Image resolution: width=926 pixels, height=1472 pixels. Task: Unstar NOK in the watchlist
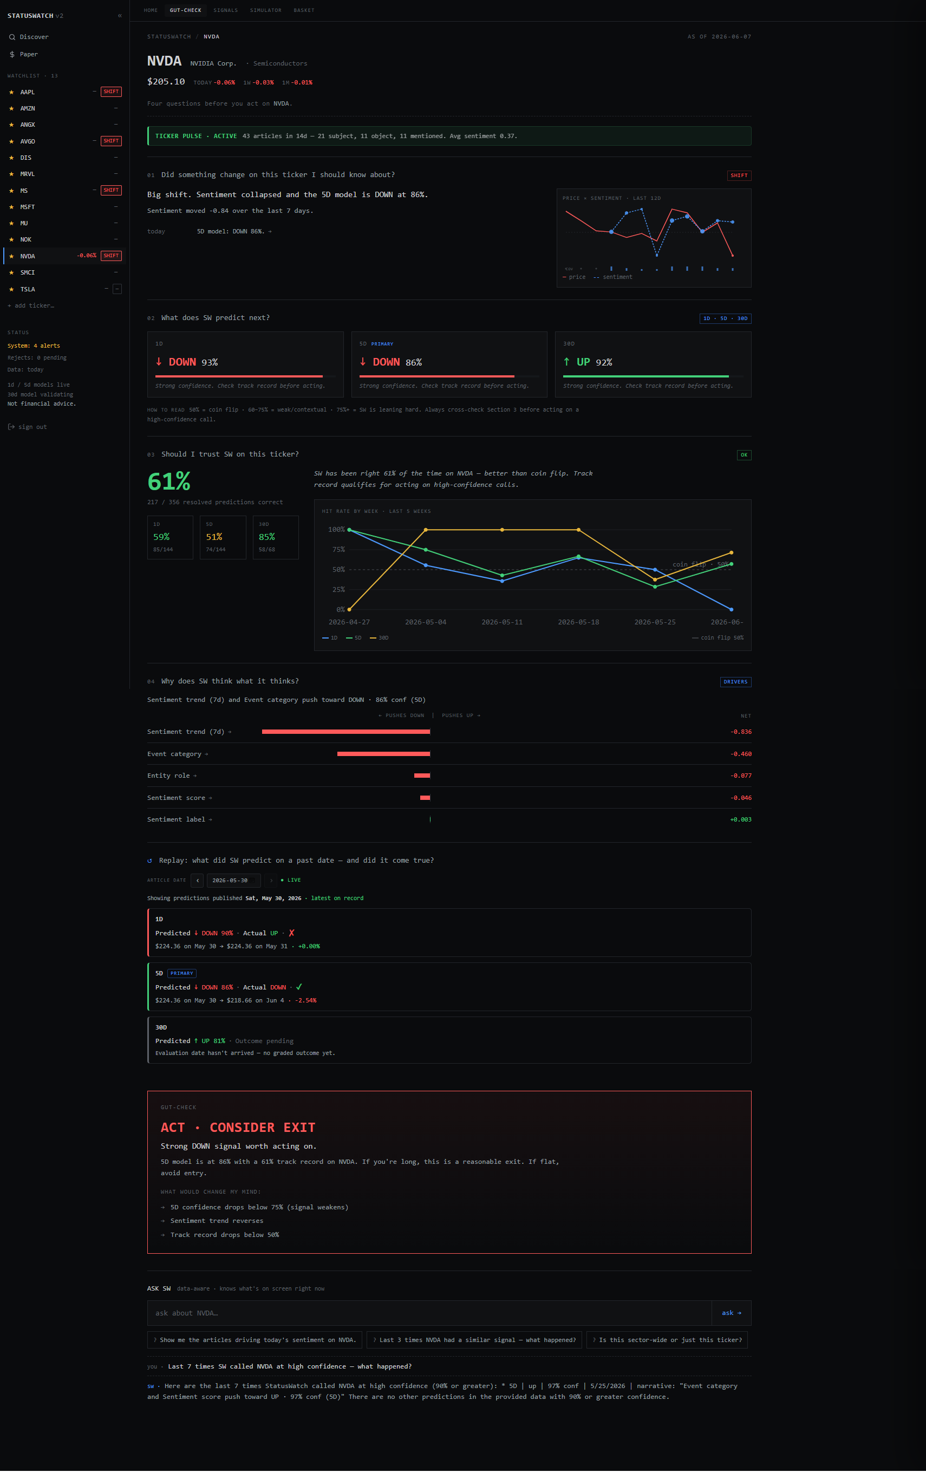point(11,239)
